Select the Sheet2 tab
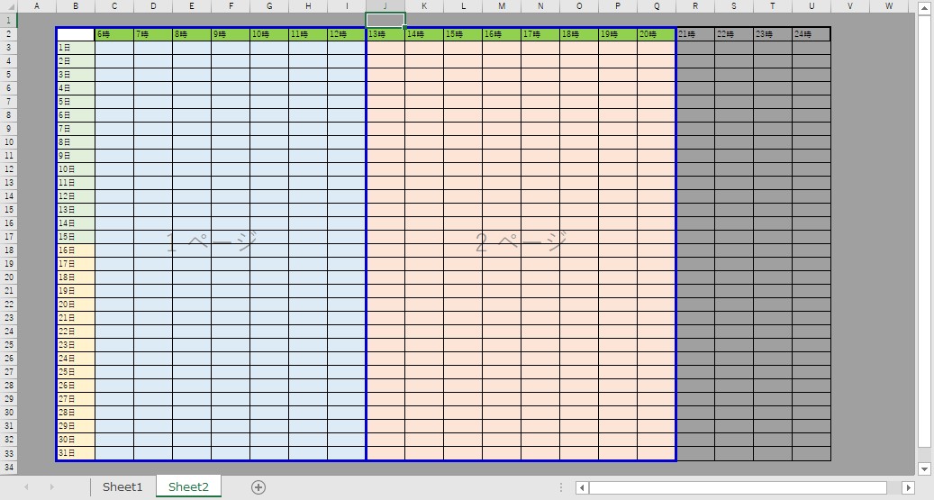Viewport: 934px width, 500px height. pyautogui.click(x=188, y=486)
